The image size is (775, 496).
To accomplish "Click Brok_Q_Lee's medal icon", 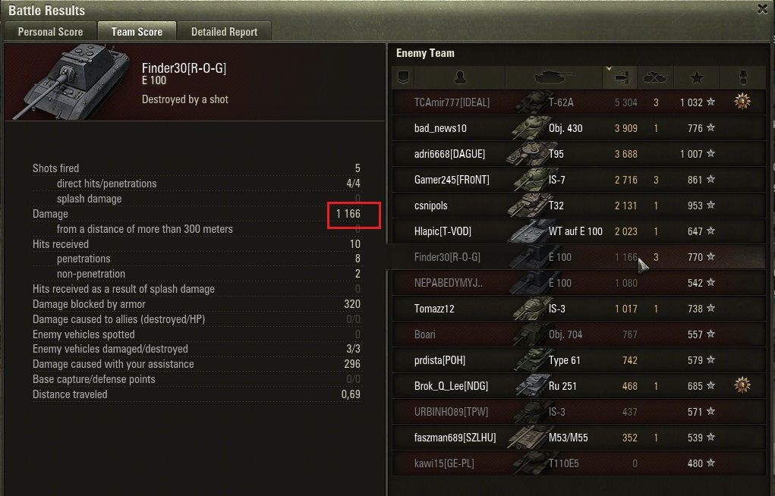I will point(742,385).
